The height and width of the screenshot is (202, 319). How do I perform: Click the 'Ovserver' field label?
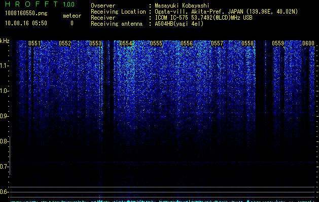coord(103,6)
